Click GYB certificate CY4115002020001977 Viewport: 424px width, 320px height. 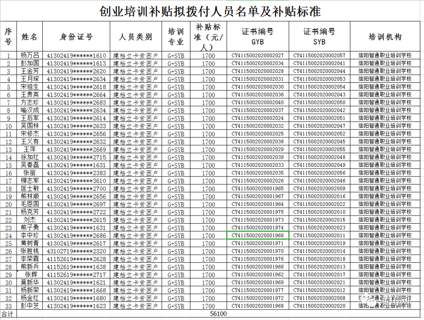click(258, 290)
